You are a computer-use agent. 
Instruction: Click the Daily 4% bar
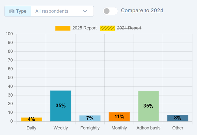31,119
